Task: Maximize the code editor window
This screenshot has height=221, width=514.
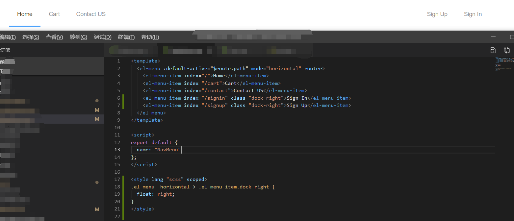Action: 512,37
